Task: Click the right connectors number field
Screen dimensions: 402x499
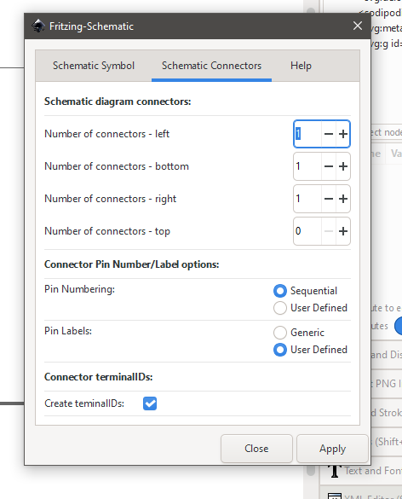Action: (x=307, y=199)
